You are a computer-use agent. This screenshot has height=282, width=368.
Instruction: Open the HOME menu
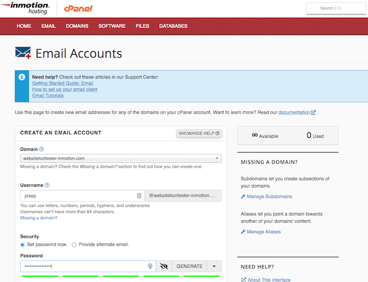click(x=24, y=26)
